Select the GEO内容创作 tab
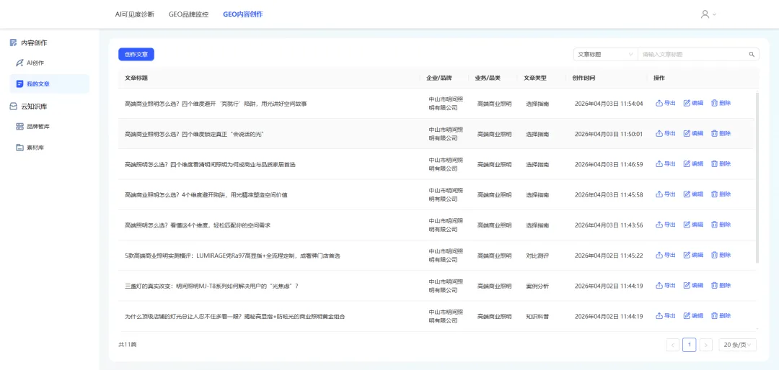Viewport: 779px width, 370px height. (x=243, y=14)
